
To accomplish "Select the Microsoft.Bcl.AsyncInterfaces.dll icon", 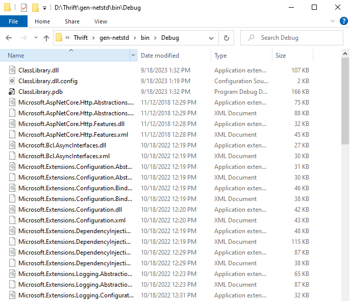I will [12, 145].
